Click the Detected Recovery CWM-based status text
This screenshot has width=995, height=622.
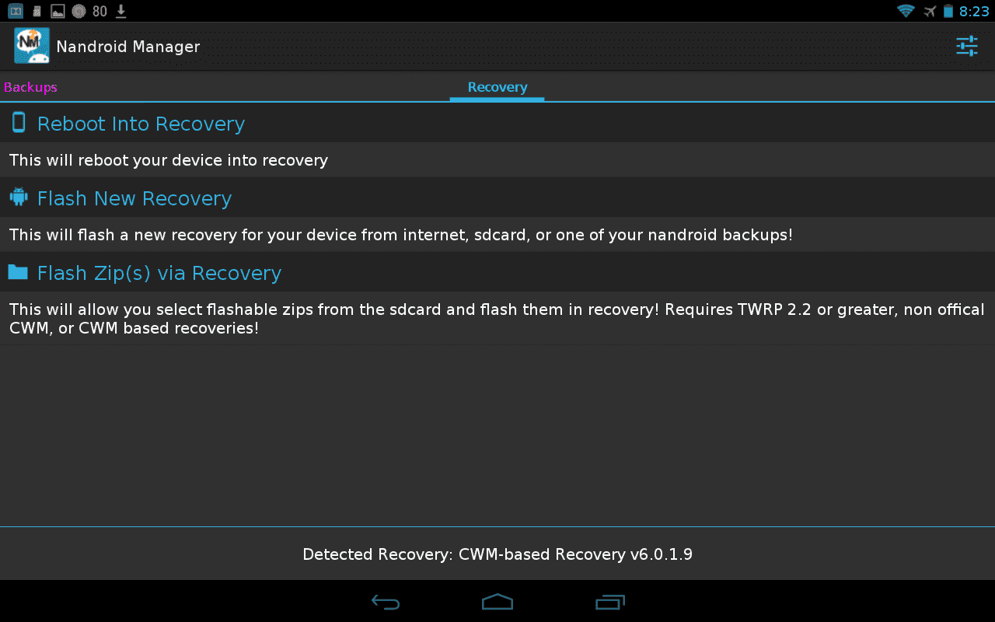click(497, 554)
